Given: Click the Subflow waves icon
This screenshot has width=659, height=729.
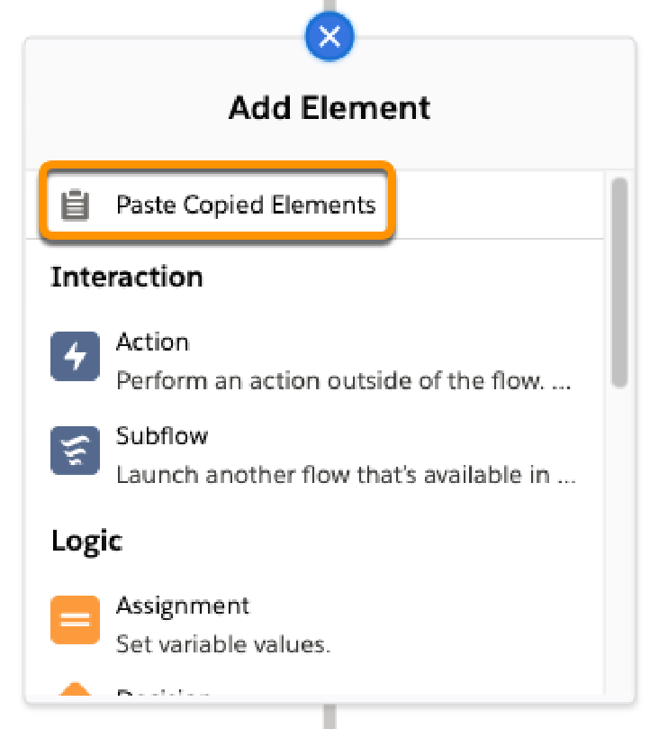Looking at the screenshot, I should [x=75, y=451].
